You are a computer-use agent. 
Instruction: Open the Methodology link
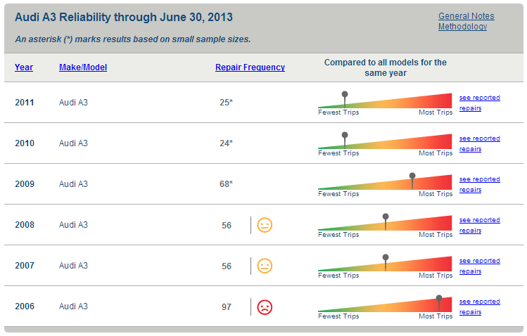(462, 27)
